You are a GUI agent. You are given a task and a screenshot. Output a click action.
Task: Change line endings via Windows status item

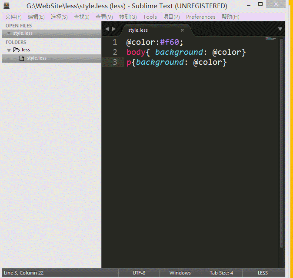point(180,273)
